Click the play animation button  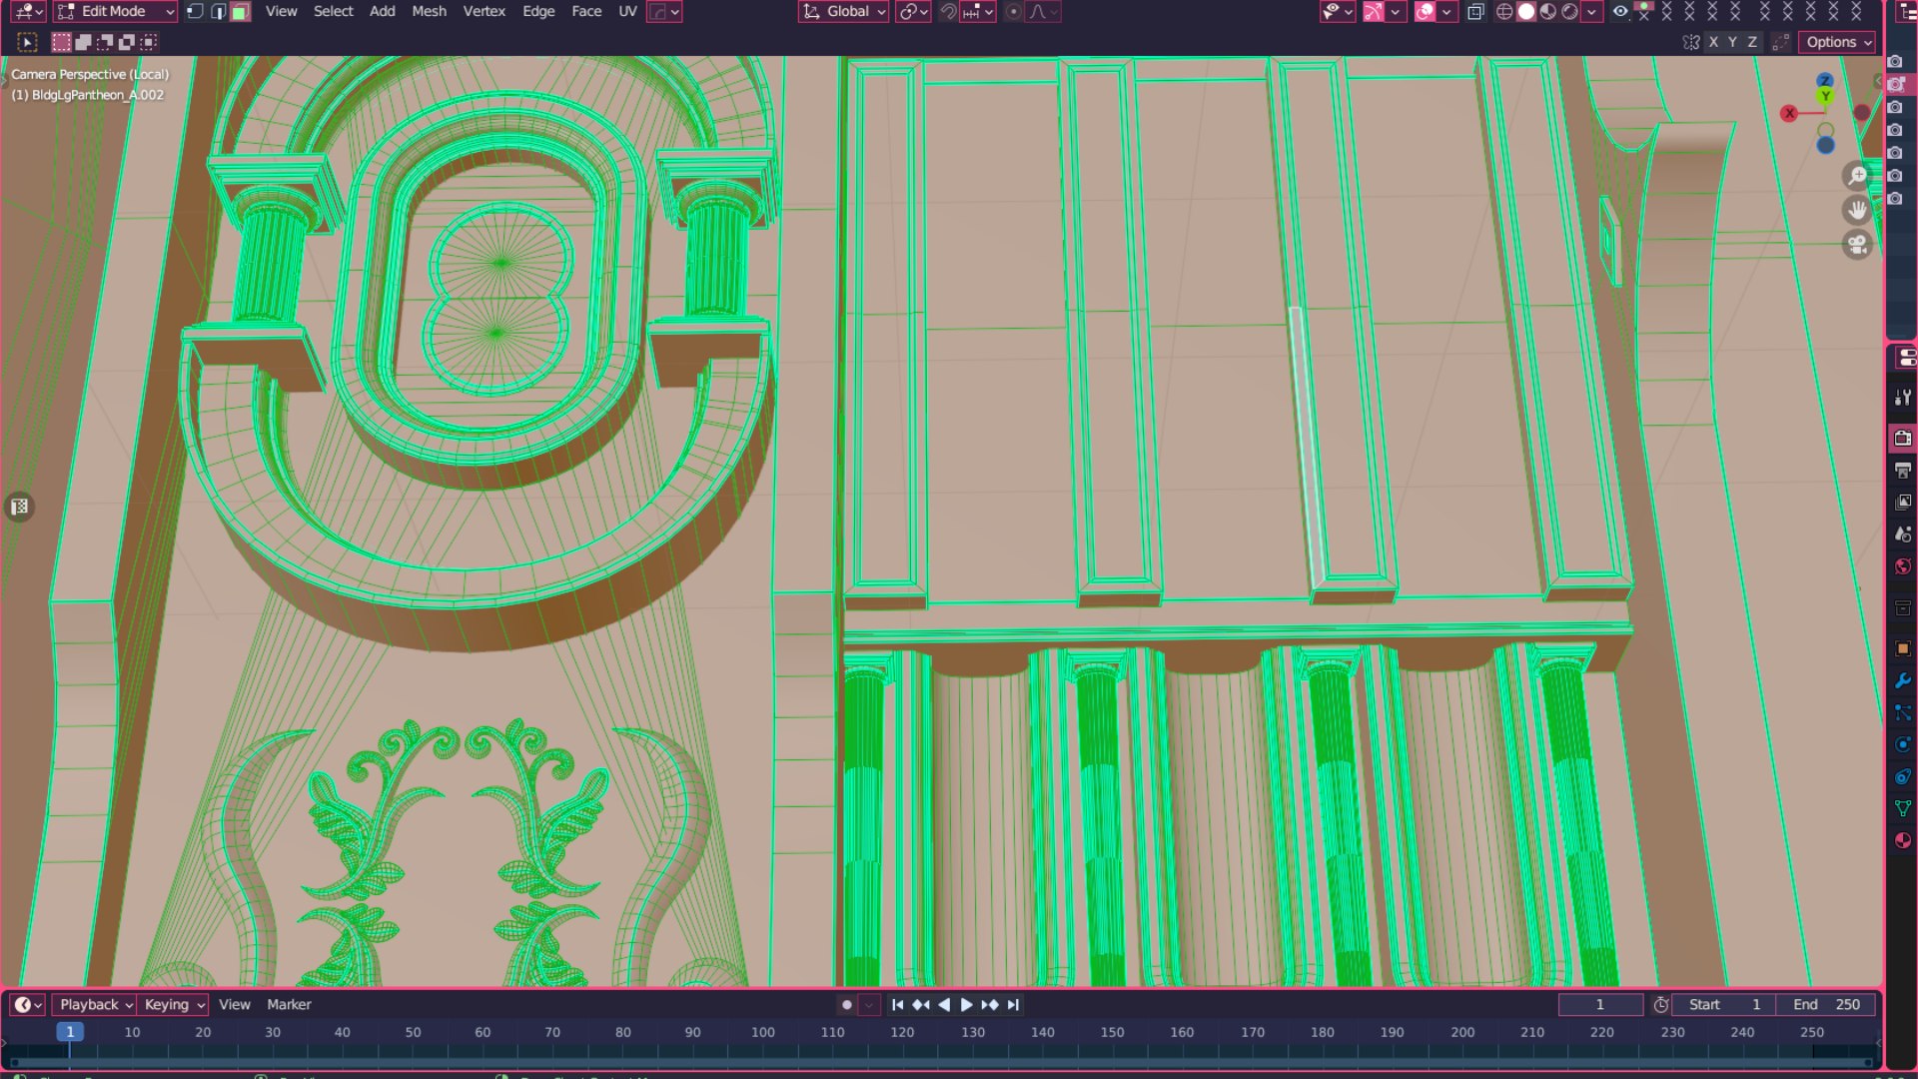(x=966, y=1005)
